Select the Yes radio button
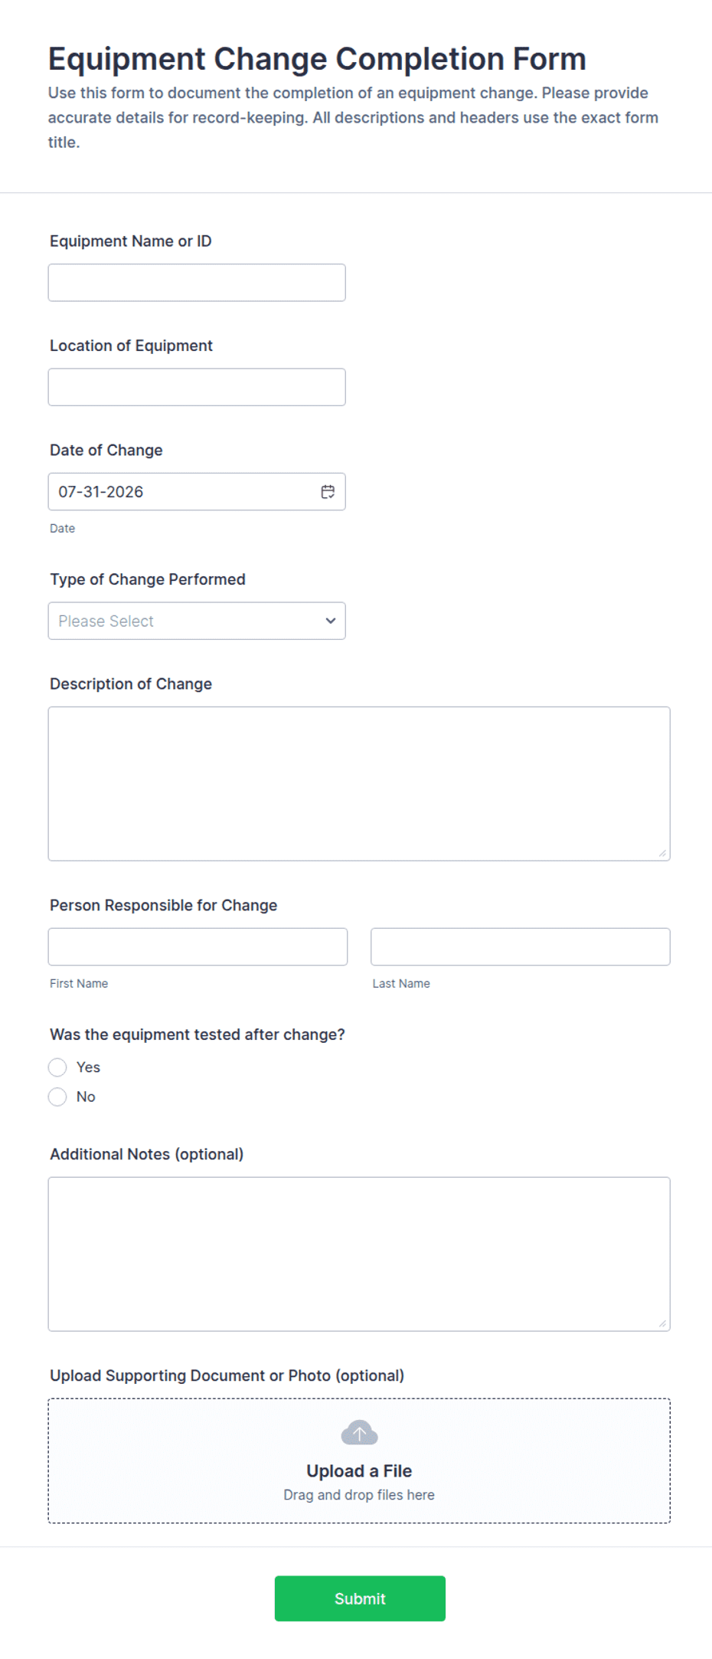 [57, 1067]
